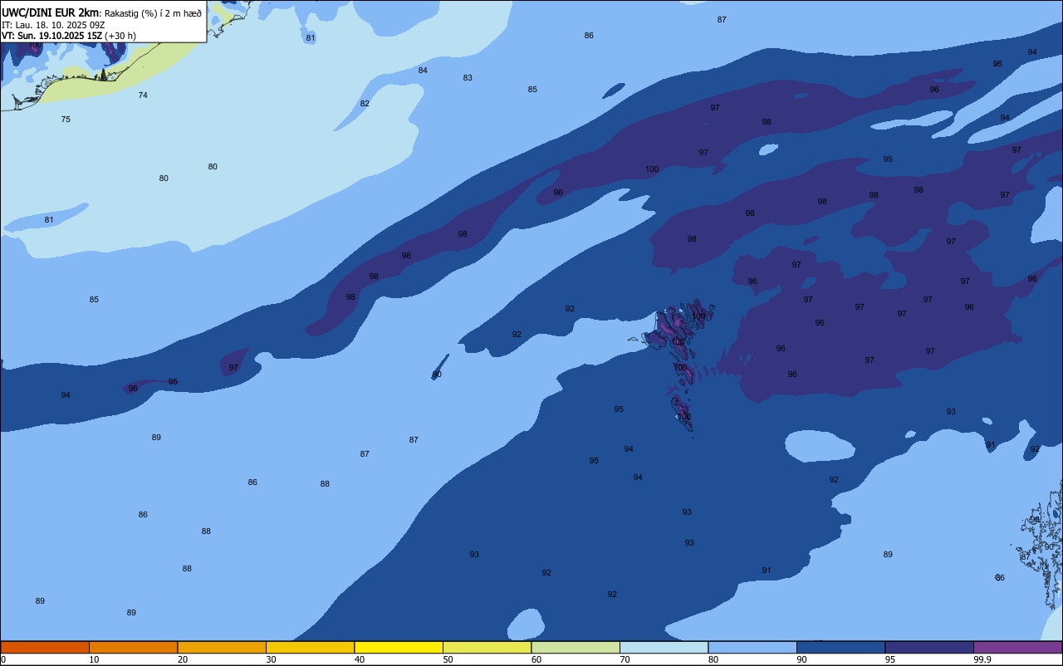Image resolution: width=1063 pixels, height=666 pixels.
Task: Click the 30–40 legend color swatch
Action: (x=310, y=647)
